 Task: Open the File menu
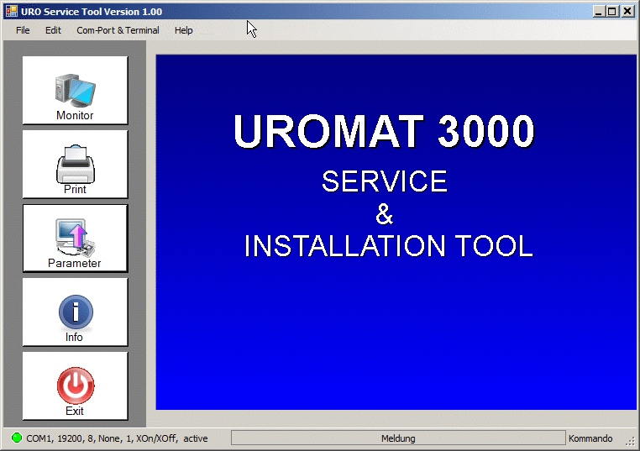coord(23,30)
